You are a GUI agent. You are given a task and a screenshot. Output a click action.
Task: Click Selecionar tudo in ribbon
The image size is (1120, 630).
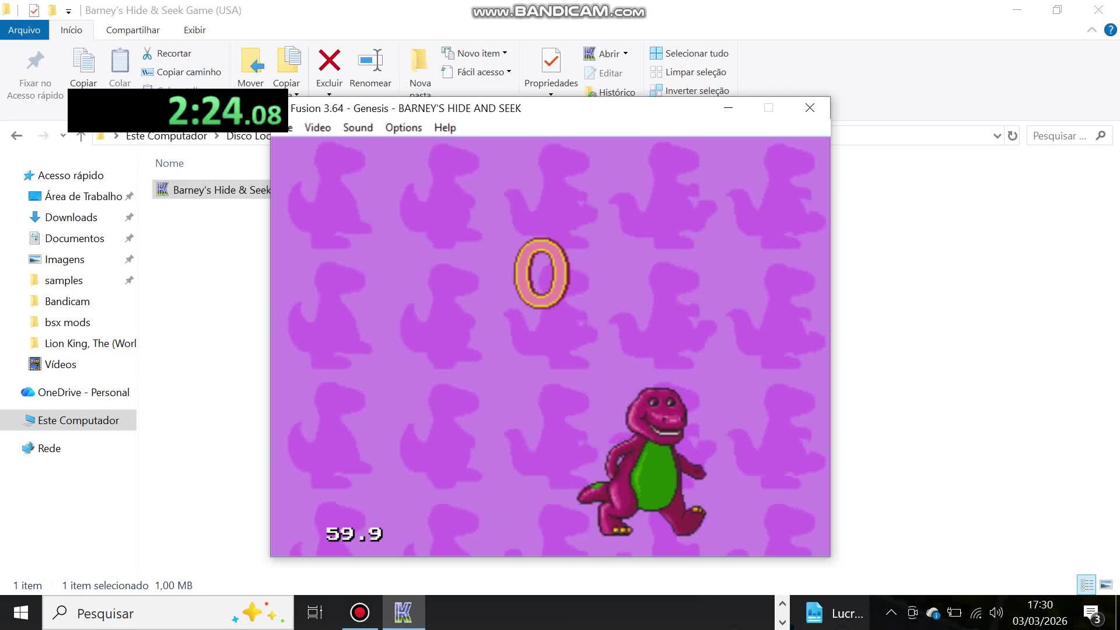click(x=689, y=53)
